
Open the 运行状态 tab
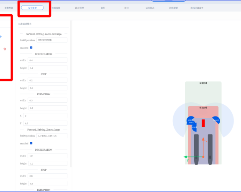pos(150,8)
